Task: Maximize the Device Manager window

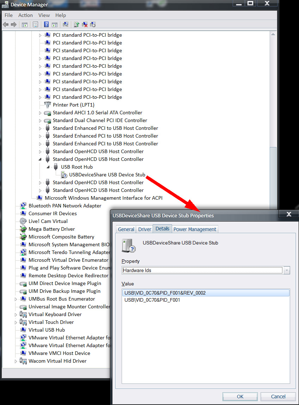Action: 250,3
